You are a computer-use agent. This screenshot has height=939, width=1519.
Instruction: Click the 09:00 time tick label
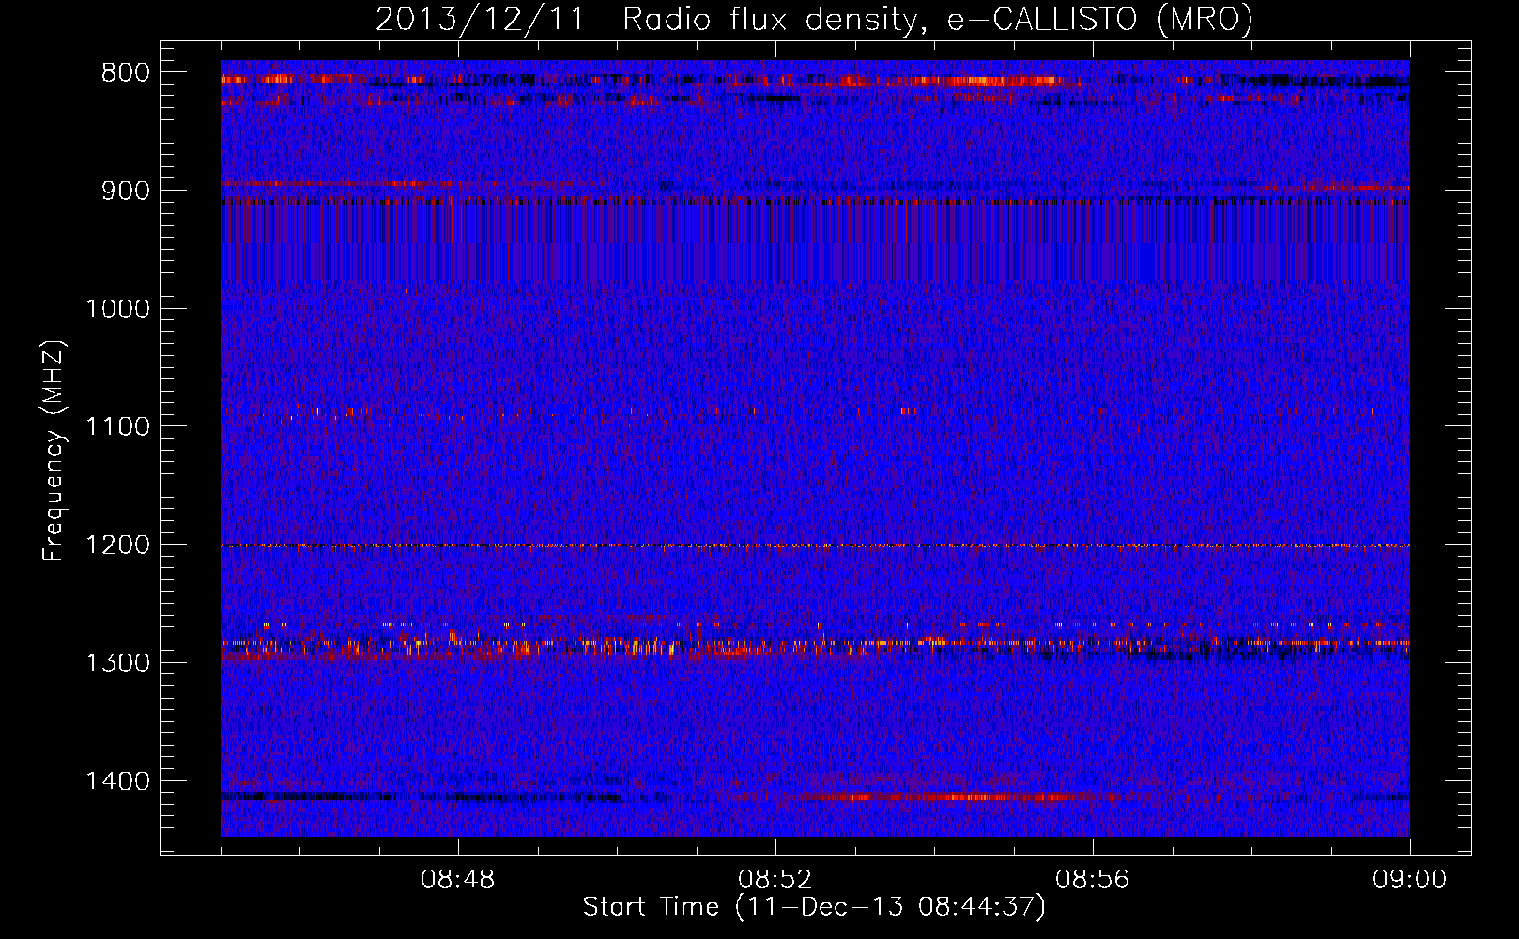point(1410,880)
